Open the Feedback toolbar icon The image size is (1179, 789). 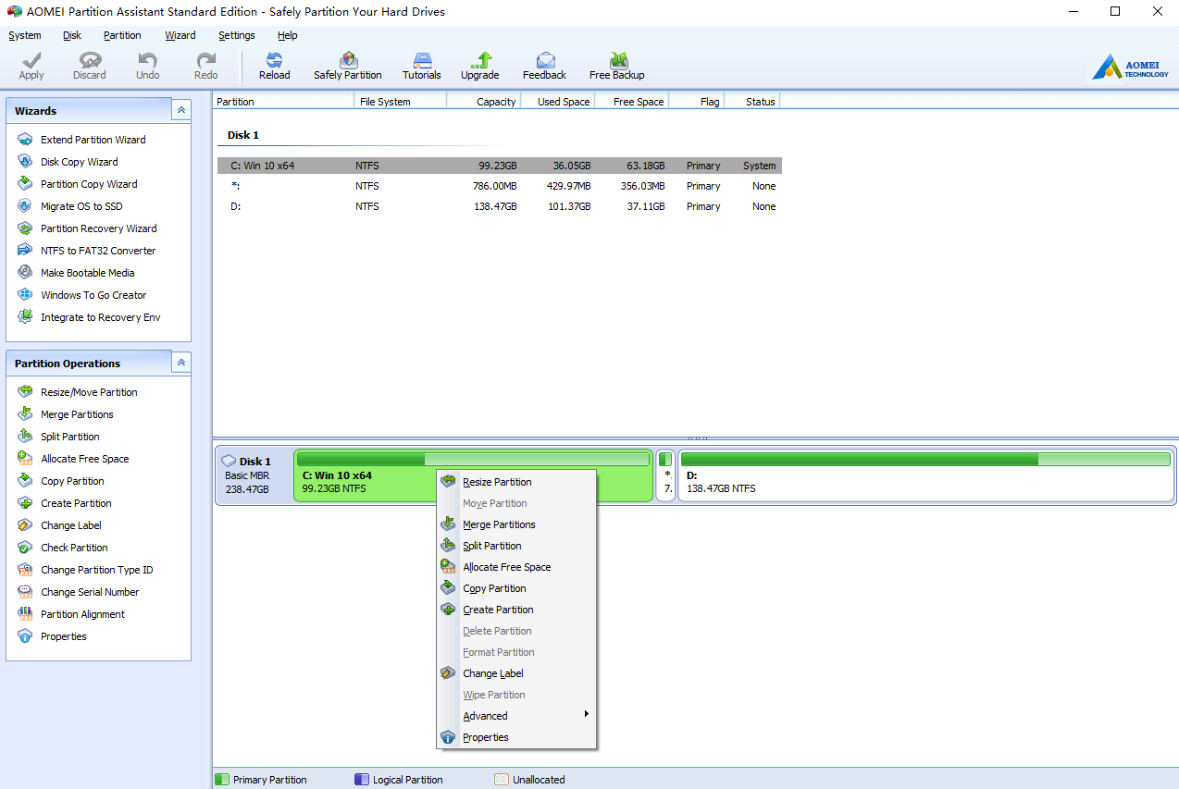545,60
